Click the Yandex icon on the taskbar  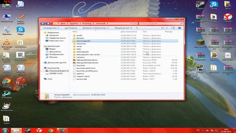coord(39,130)
